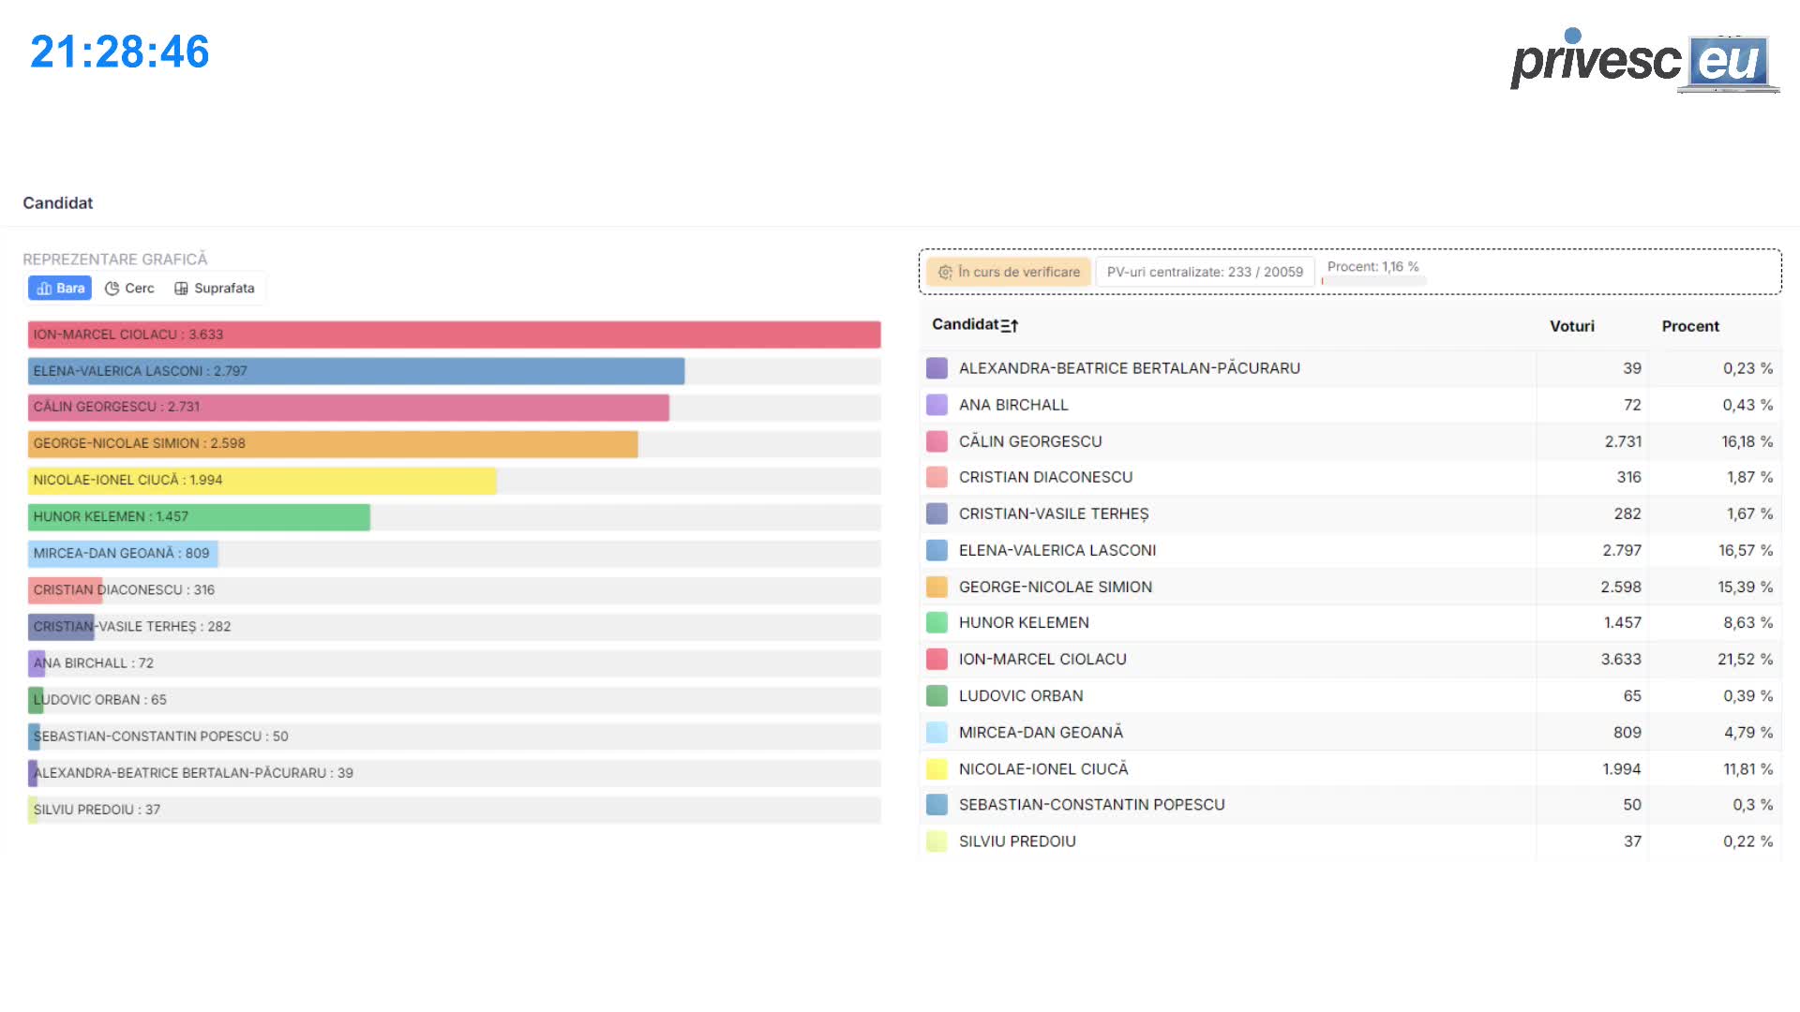
Task: Click Ion-Marcel Ciolacu color swatch
Action: [x=937, y=659]
